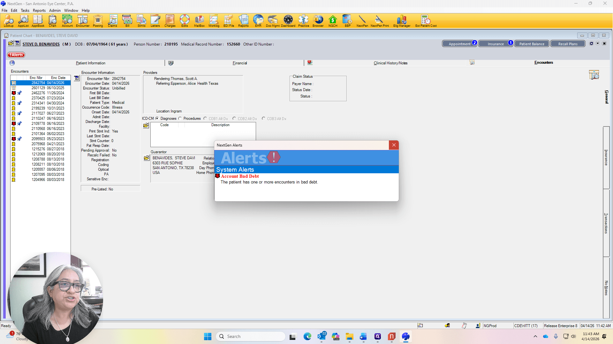Open the Encounter toolbar icon

tap(83, 21)
